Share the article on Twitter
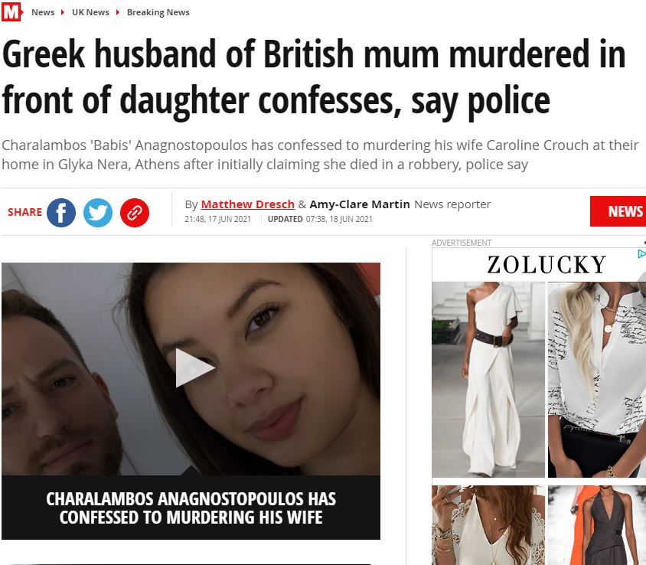Screen dimensions: 646x565 [x=98, y=213]
